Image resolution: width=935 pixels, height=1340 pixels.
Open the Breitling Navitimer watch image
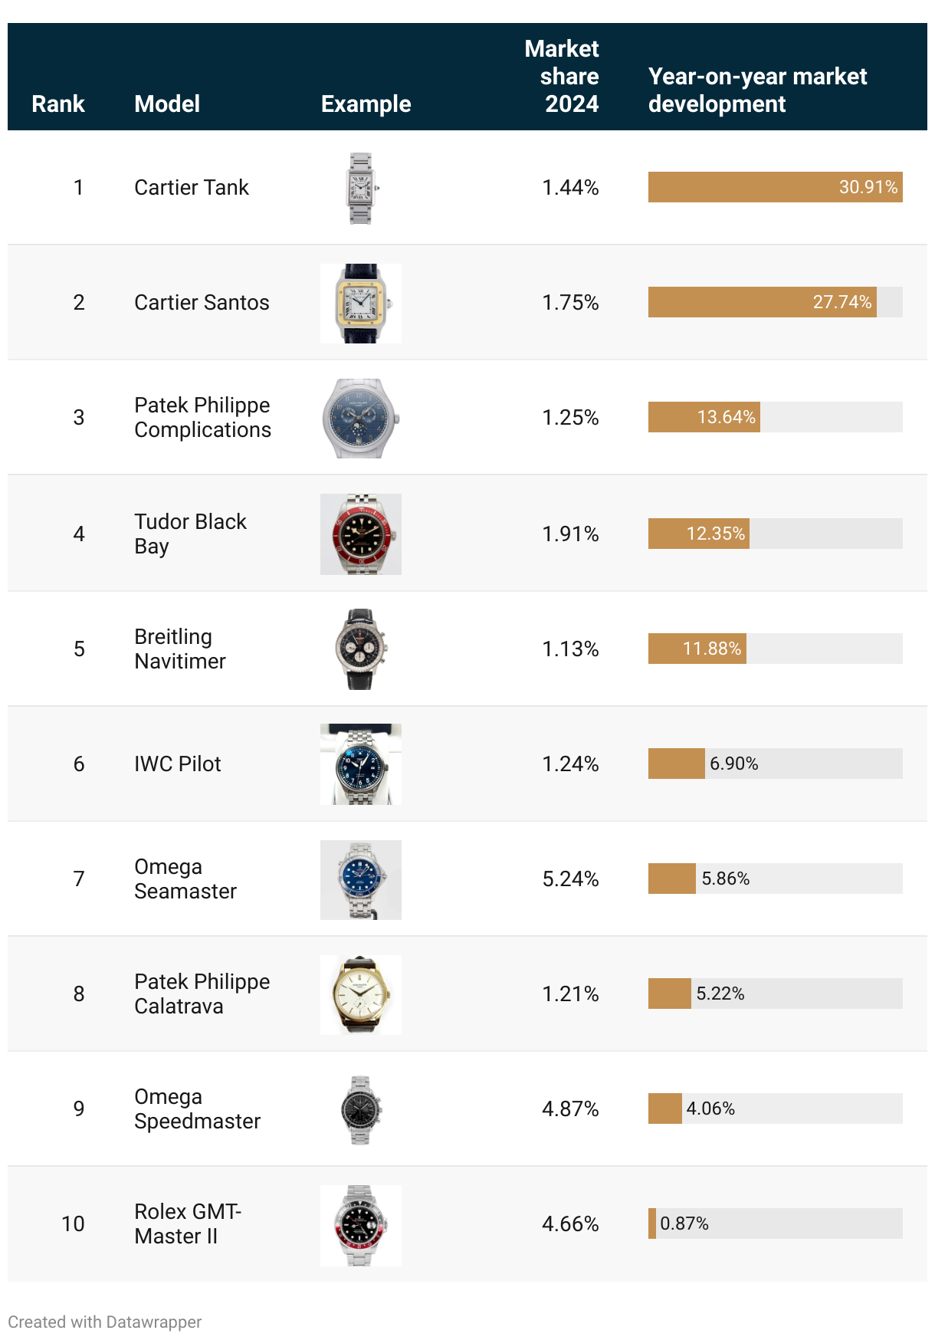click(x=361, y=649)
